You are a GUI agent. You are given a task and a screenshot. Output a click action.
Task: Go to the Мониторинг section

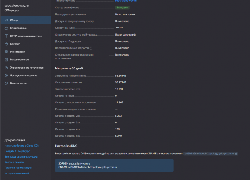pos(26,52)
